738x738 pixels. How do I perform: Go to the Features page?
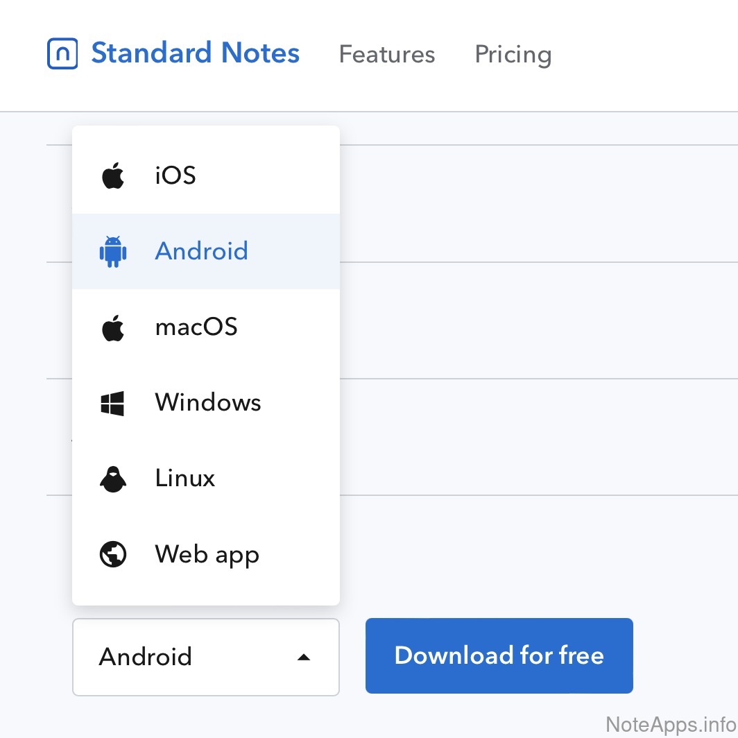coord(386,54)
